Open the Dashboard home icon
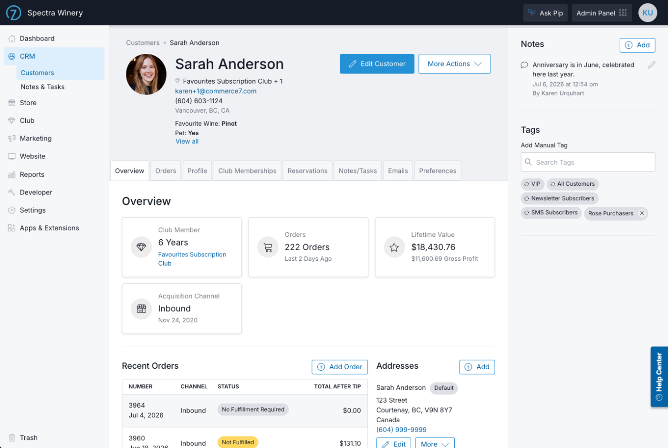The width and height of the screenshot is (668, 448). (12, 39)
